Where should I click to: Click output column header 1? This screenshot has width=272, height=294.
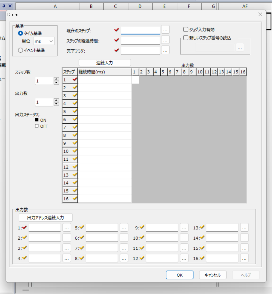135,72
